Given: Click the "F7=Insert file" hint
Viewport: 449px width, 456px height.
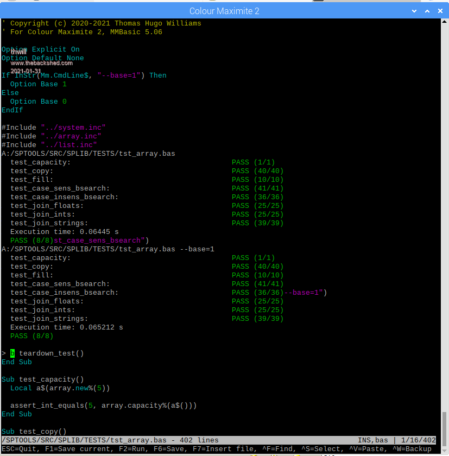Looking at the screenshot, I should [223, 449].
